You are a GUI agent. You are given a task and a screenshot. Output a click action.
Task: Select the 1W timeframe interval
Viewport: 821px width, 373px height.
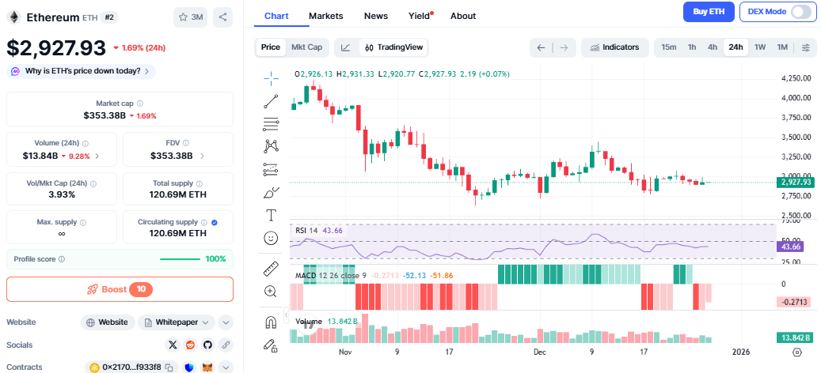(759, 47)
